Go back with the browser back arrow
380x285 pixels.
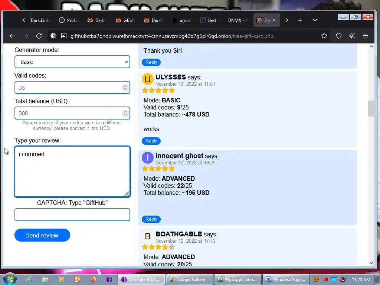tap(12, 36)
